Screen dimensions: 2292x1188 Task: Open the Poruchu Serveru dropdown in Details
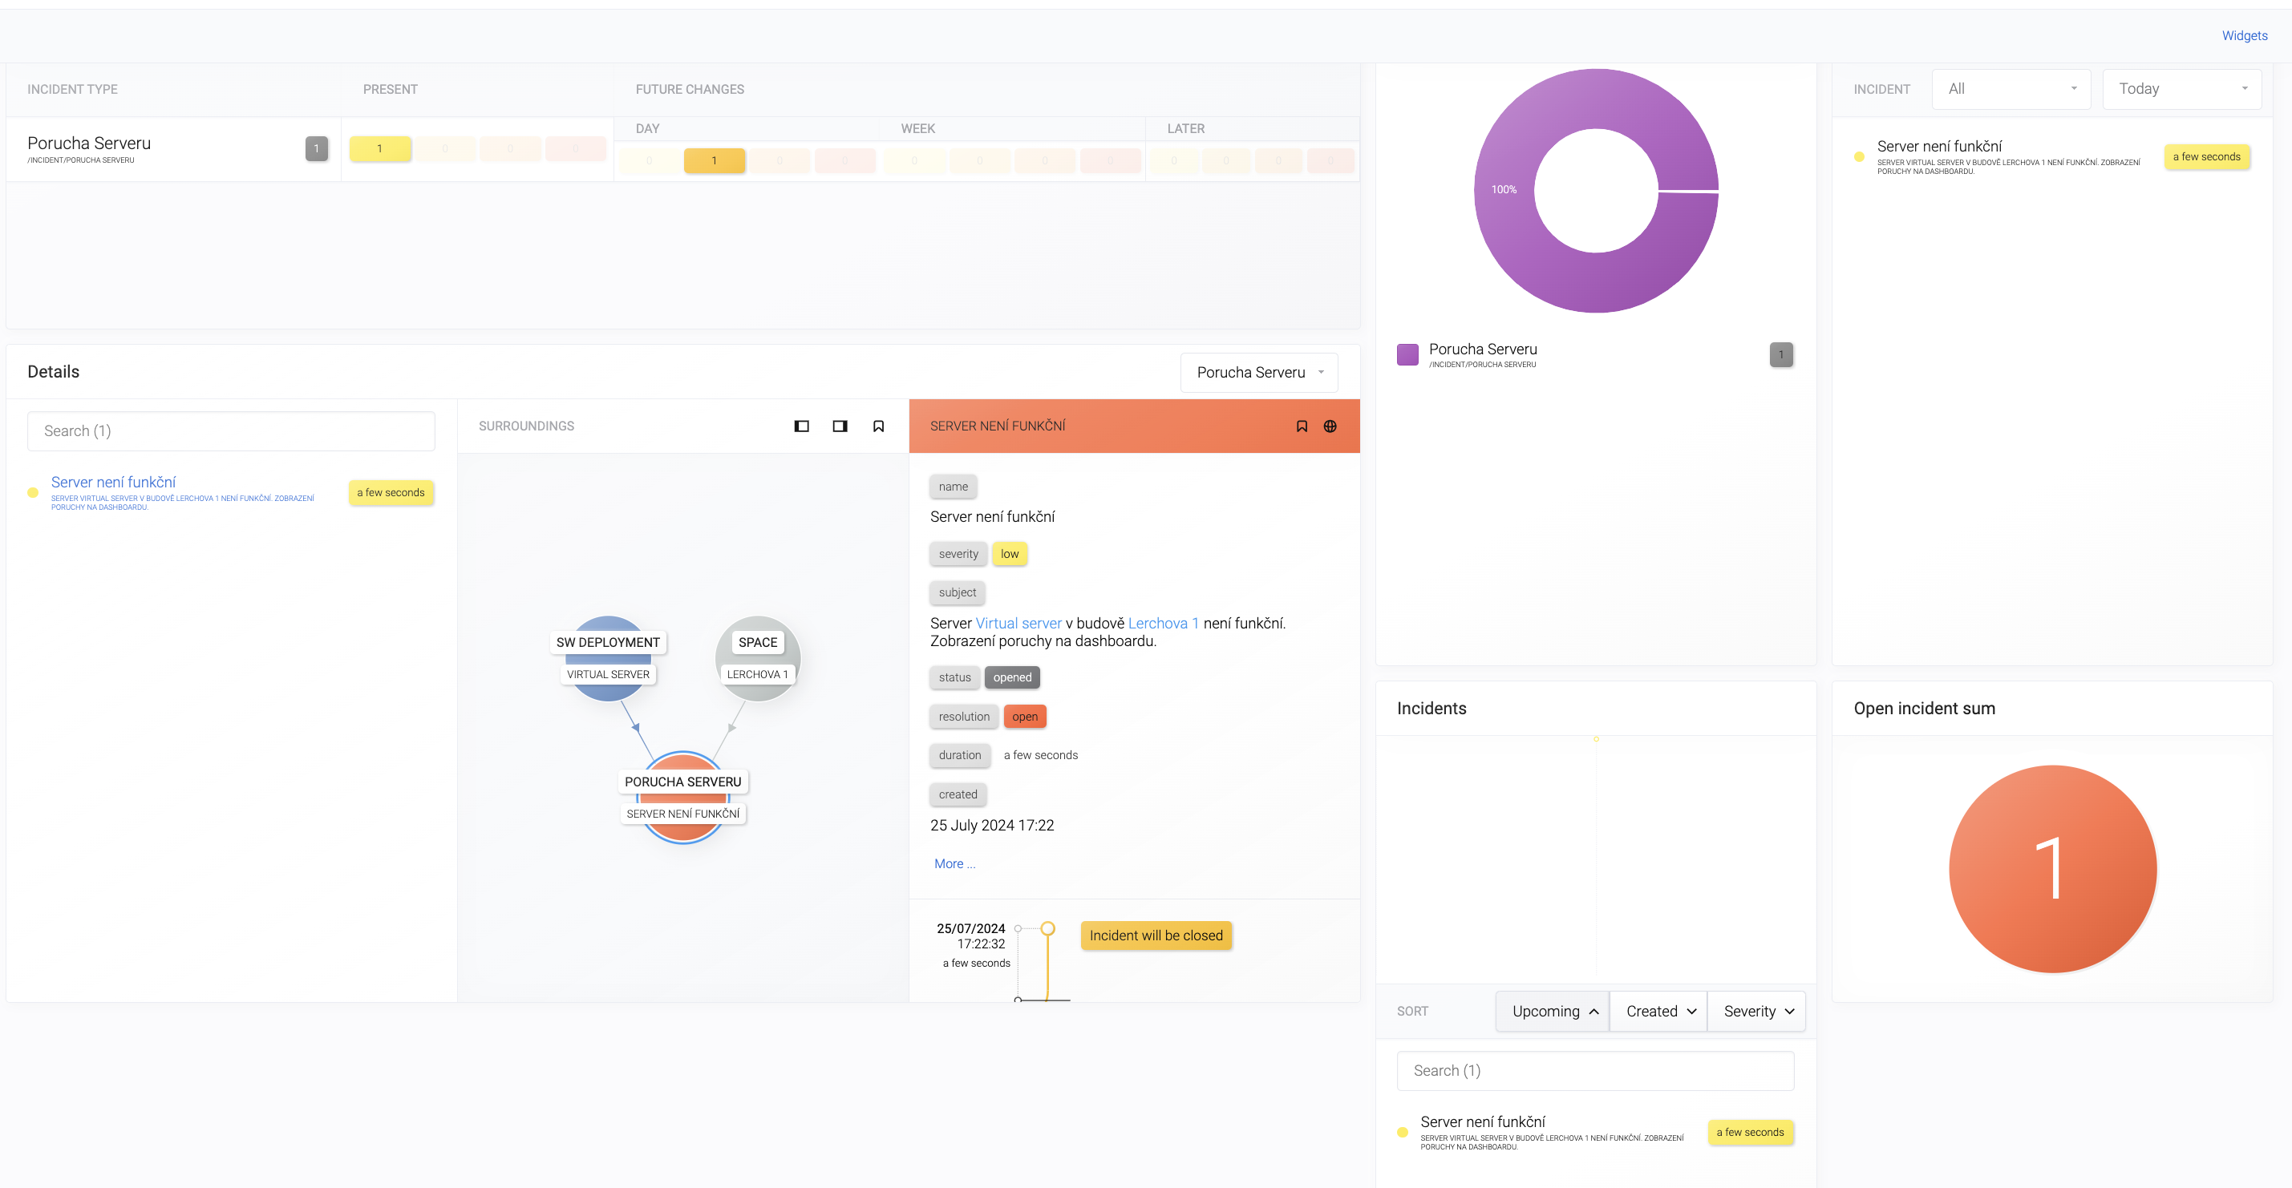click(1258, 372)
